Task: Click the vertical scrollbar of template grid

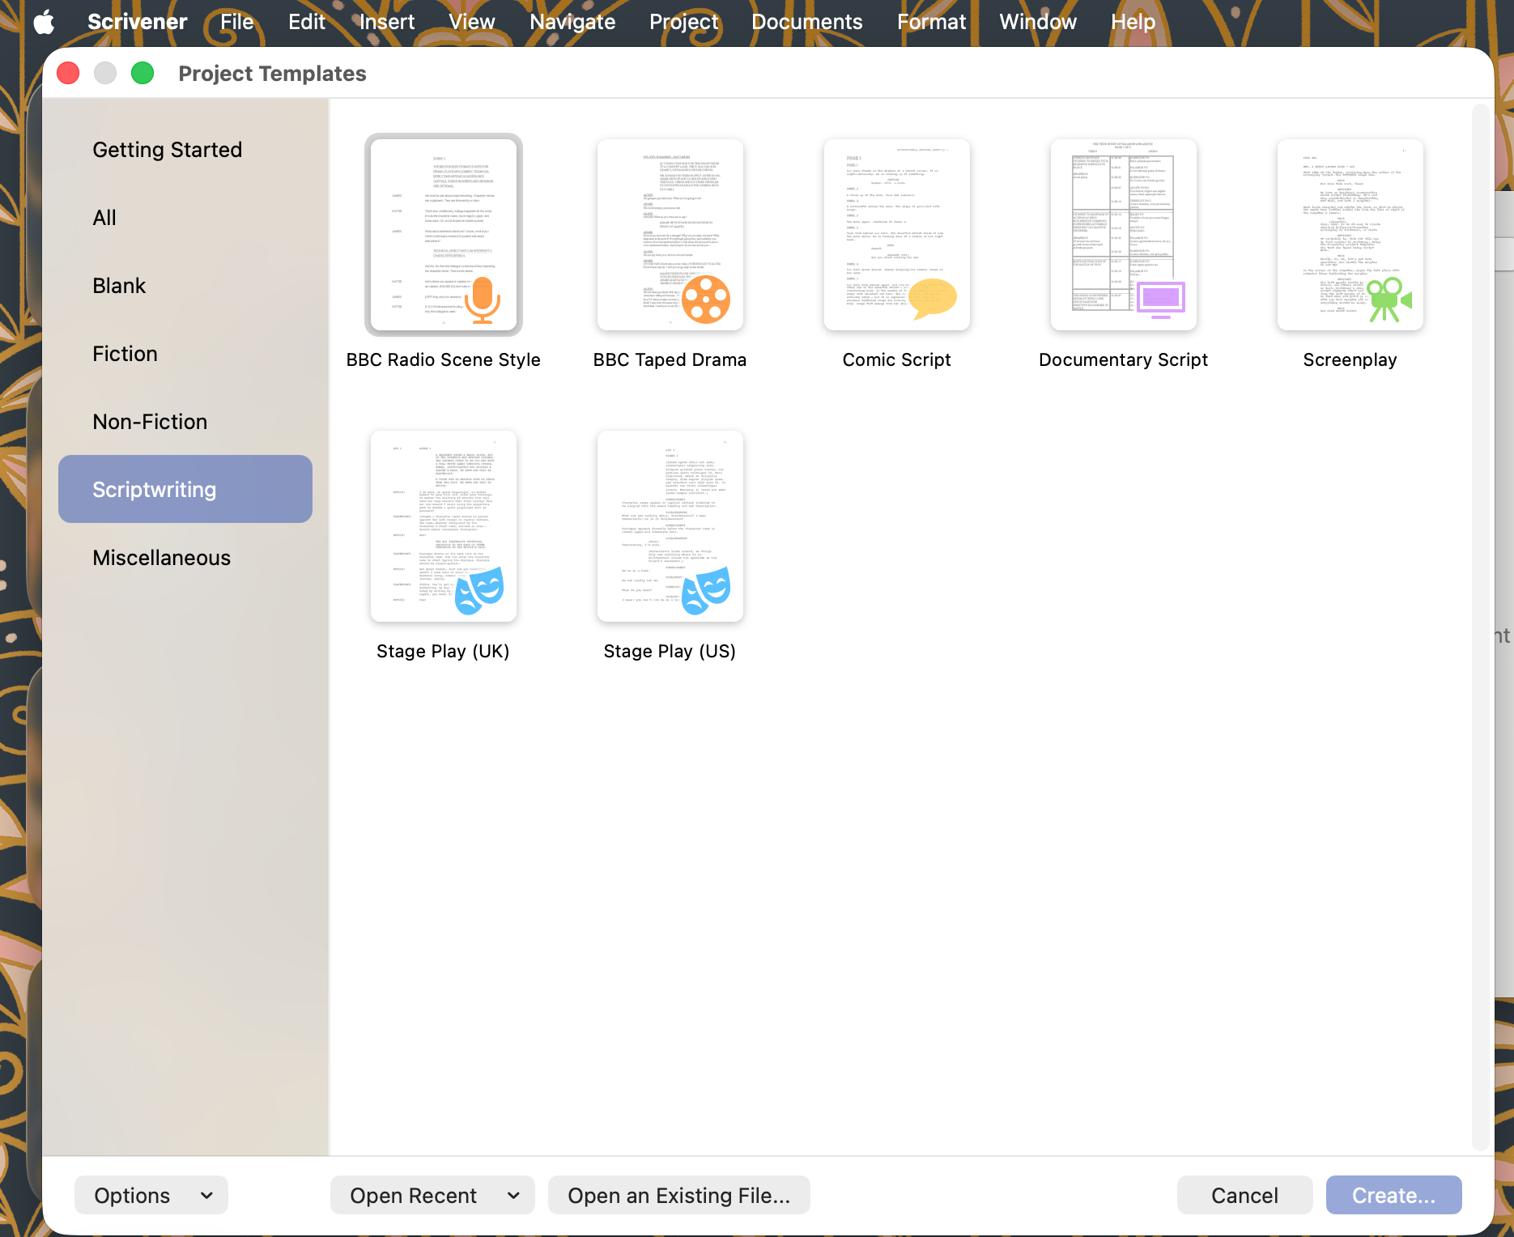Action: (x=1482, y=627)
